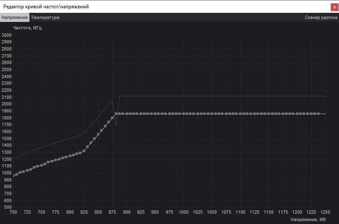Click the 2100 frequency axis label

click(x=7, y=97)
